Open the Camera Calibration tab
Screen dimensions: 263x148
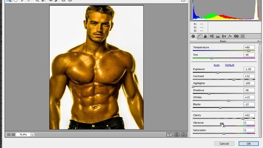(236, 36)
